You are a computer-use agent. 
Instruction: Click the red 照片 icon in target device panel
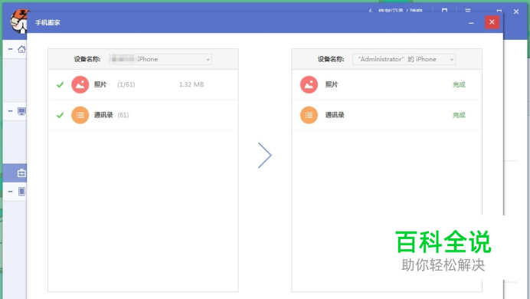(309, 84)
